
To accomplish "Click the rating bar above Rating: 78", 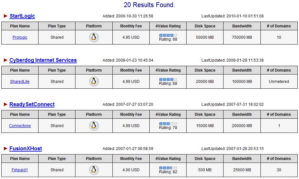I will coord(168,124).
